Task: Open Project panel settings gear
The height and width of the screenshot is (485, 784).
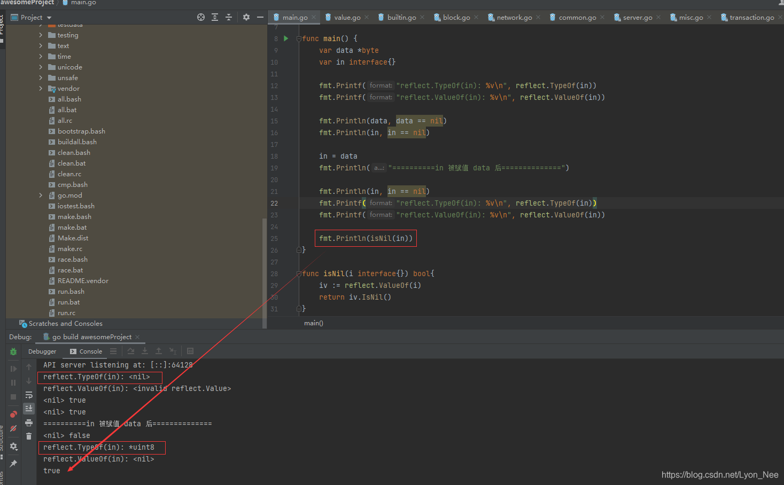Action: tap(246, 17)
